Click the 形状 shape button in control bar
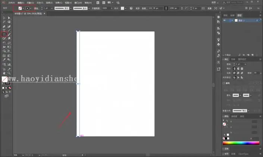 (144, 8)
